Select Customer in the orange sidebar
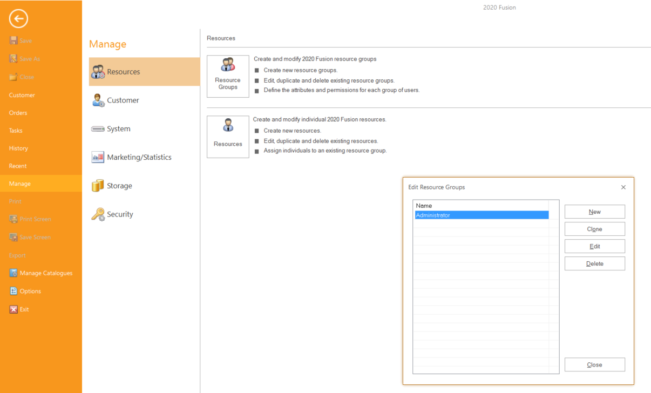The width and height of the screenshot is (651, 393). pos(22,95)
